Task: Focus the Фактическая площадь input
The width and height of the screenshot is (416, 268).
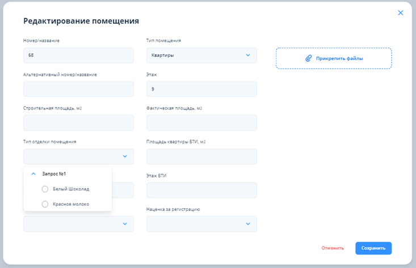Action: (x=201, y=123)
